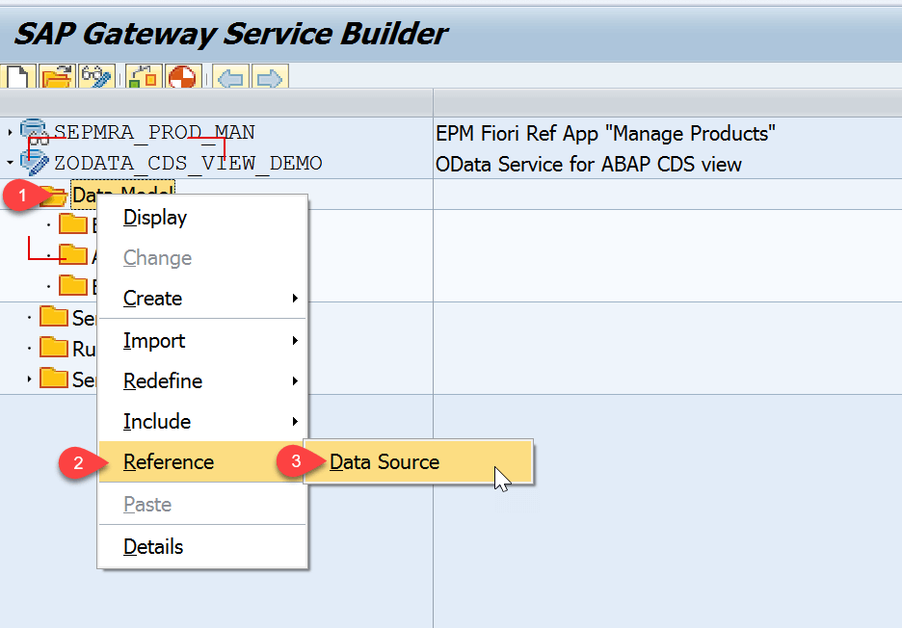The width and height of the screenshot is (902, 628).
Task: Choose Redefine from the context menu
Action: pos(202,380)
